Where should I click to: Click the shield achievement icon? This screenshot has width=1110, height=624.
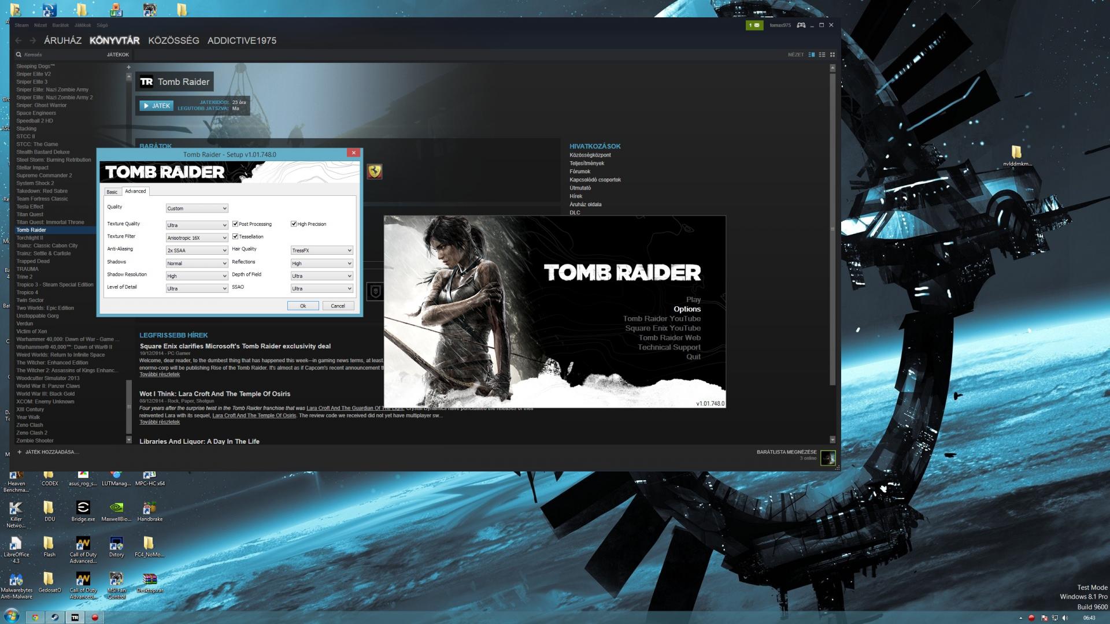[375, 292]
